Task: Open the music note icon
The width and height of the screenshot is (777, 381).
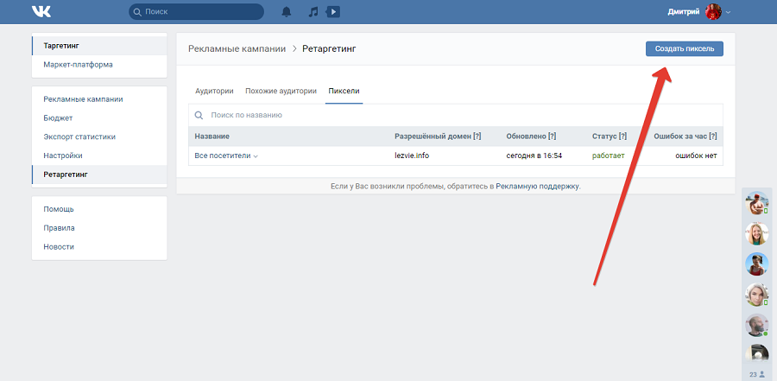Action: tap(313, 12)
